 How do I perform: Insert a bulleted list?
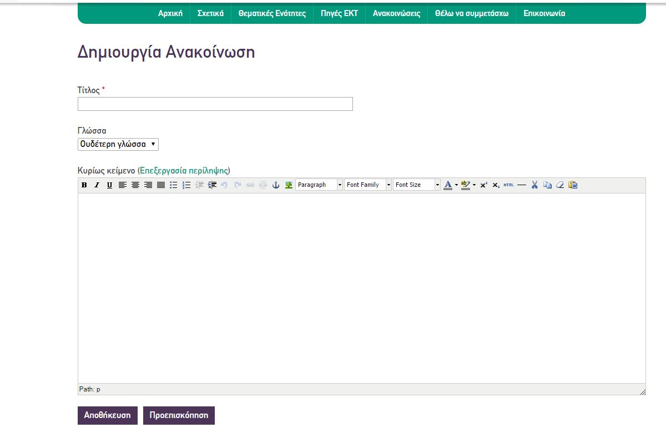(173, 185)
